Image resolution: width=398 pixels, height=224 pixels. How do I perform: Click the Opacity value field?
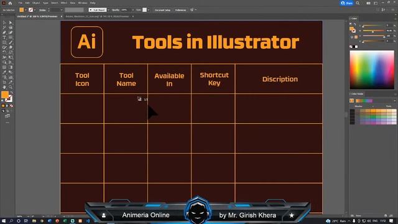124,10
